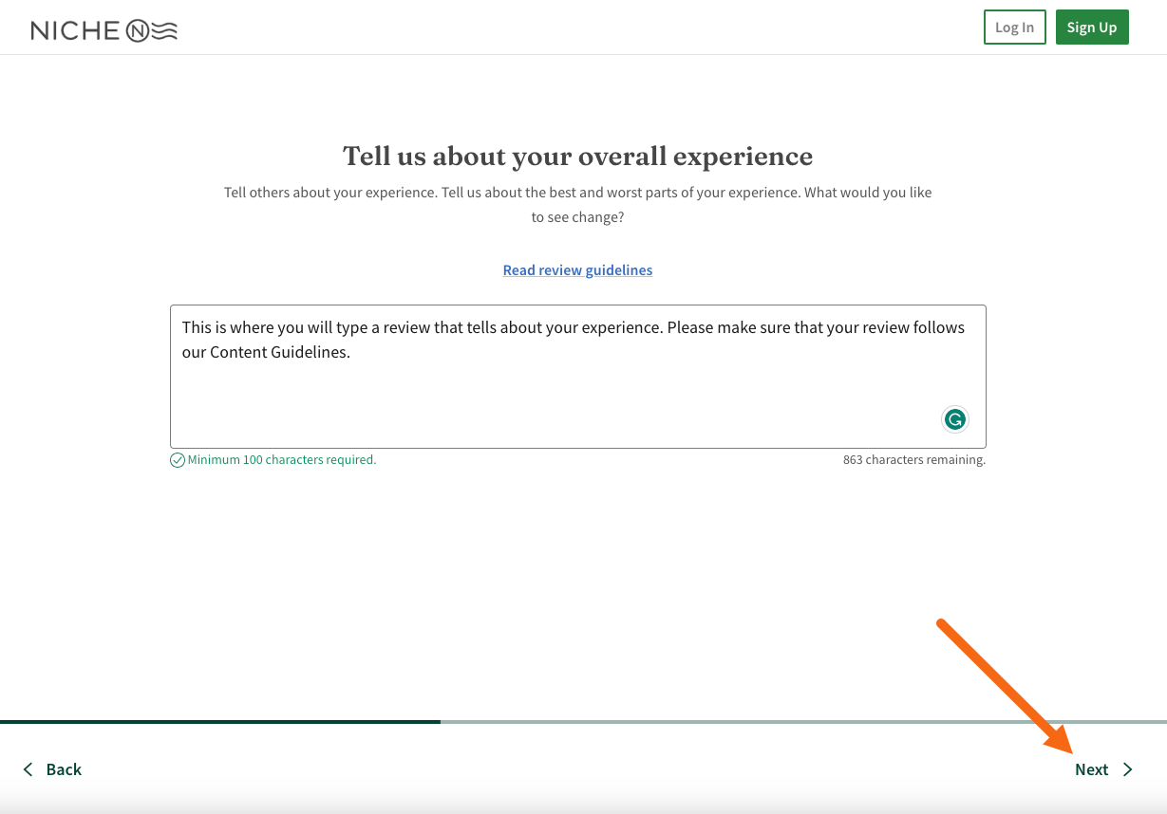The height and width of the screenshot is (814, 1167).
Task: Click the review progress bar
Action: pos(583,722)
